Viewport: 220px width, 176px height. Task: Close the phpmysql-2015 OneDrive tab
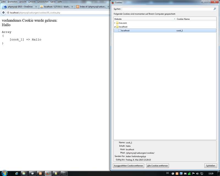[x=36, y=7]
